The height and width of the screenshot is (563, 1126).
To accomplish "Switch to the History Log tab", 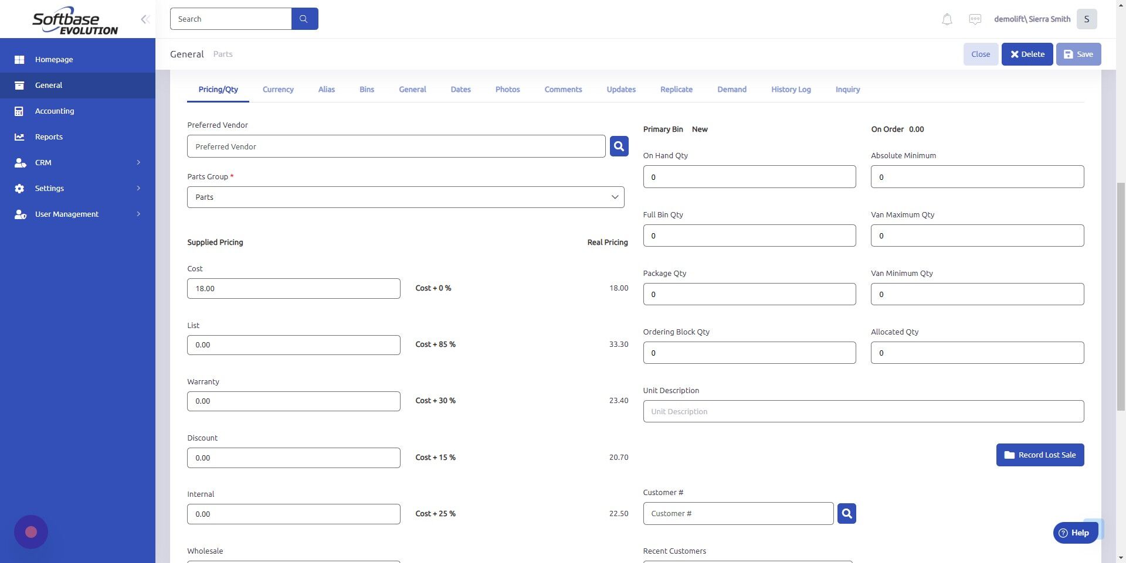I will coord(791,89).
